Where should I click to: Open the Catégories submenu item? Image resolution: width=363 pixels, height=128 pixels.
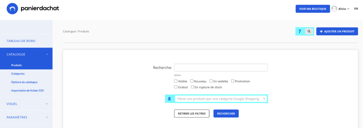(18, 74)
